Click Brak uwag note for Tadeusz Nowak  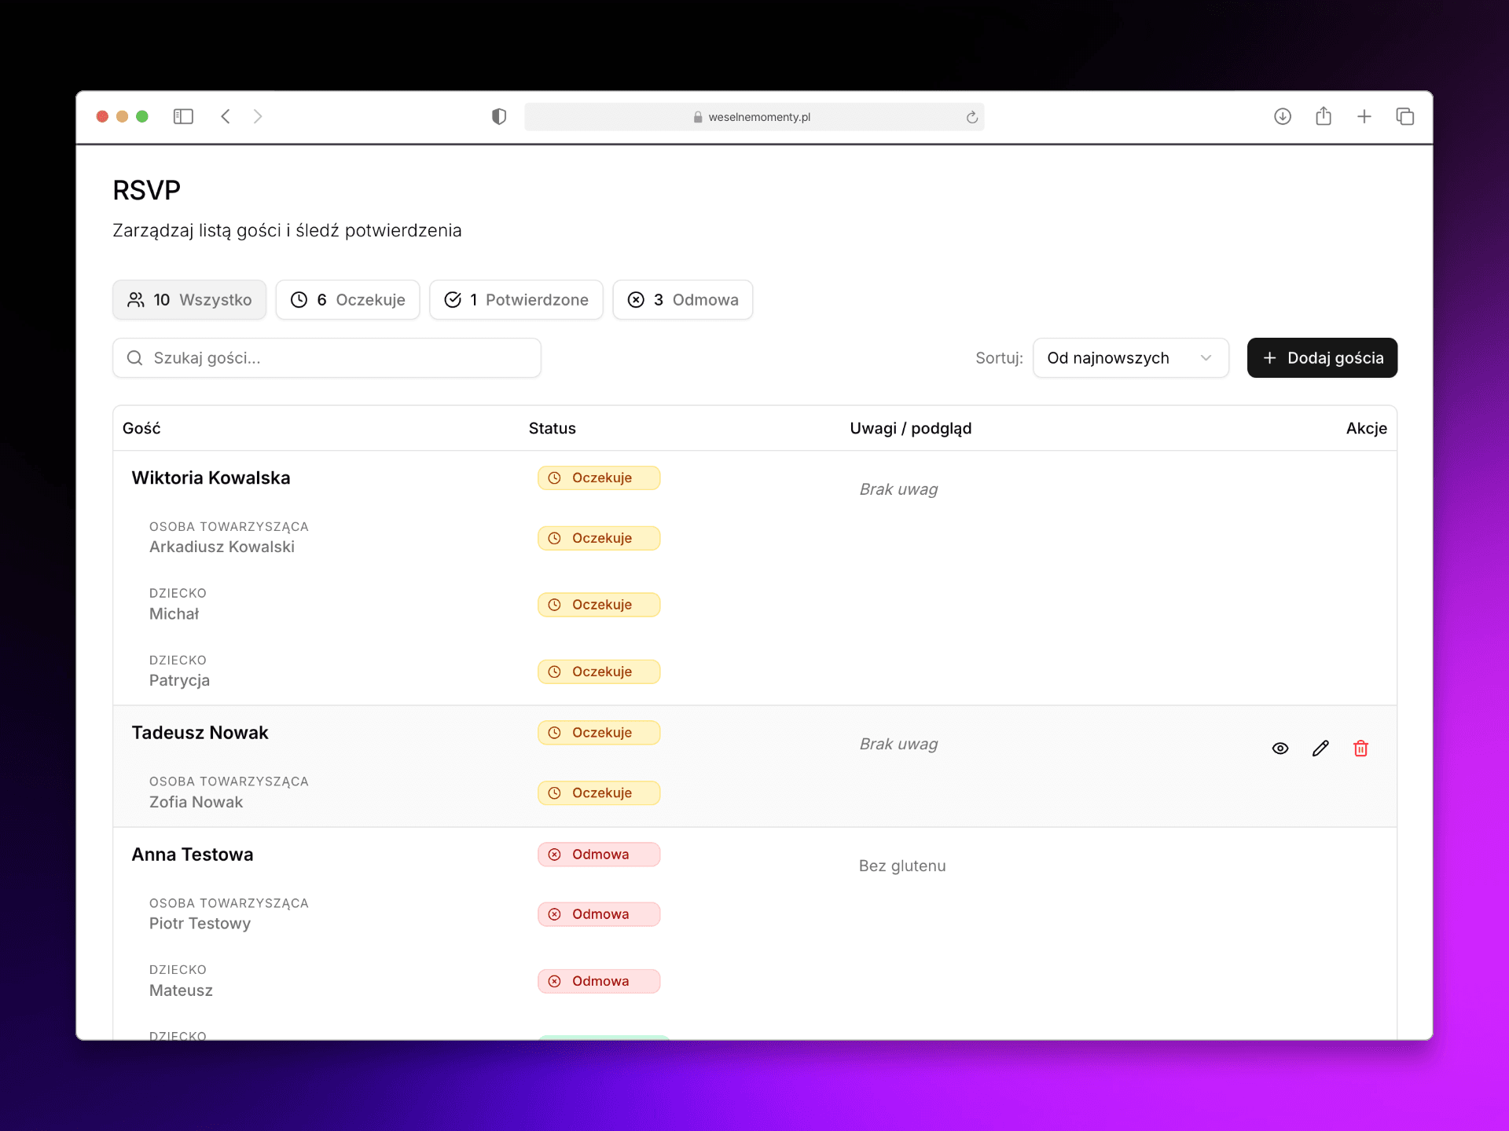point(898,744)
